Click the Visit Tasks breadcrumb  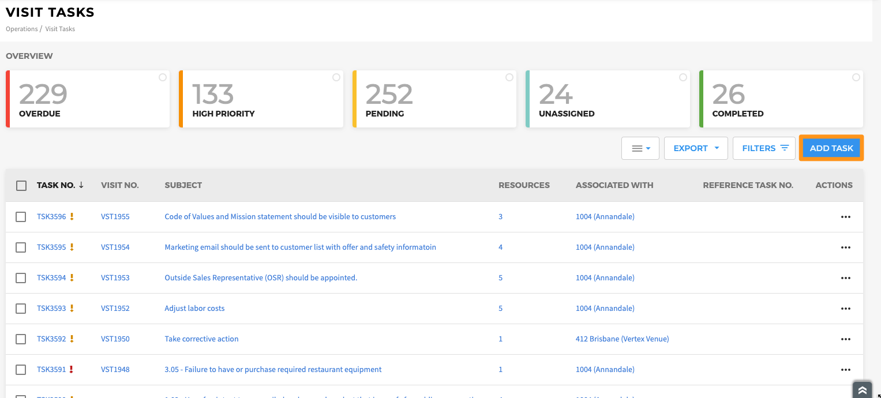tap(60, 29)
